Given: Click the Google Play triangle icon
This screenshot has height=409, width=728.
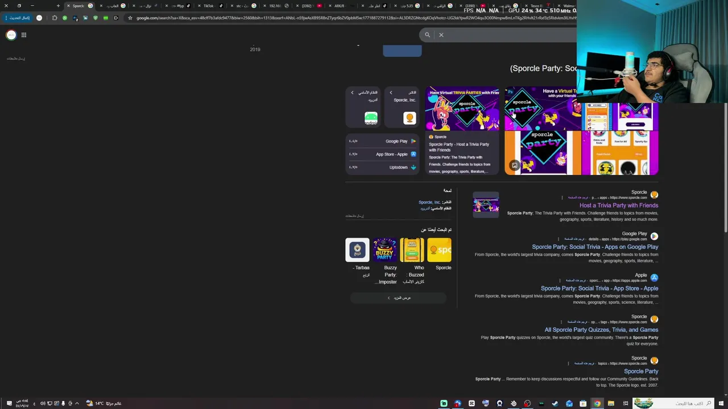Looking at the screenshot, I should [x=413, y=141].
